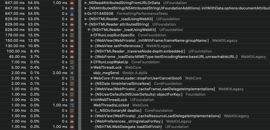Expand WebPreferences _stringValueForKey: row
Screen dimensions: 270x130
[92, 121]
